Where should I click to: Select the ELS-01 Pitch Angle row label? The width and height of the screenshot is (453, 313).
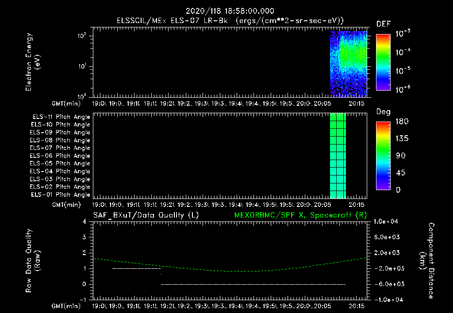tap(60, 195)
